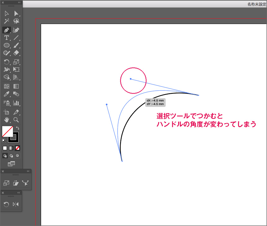Image resolution: width=267 pixels, height=226 pixels.
Task: Click the upper direction handle endpoint
Action: [x=130, y=79]
